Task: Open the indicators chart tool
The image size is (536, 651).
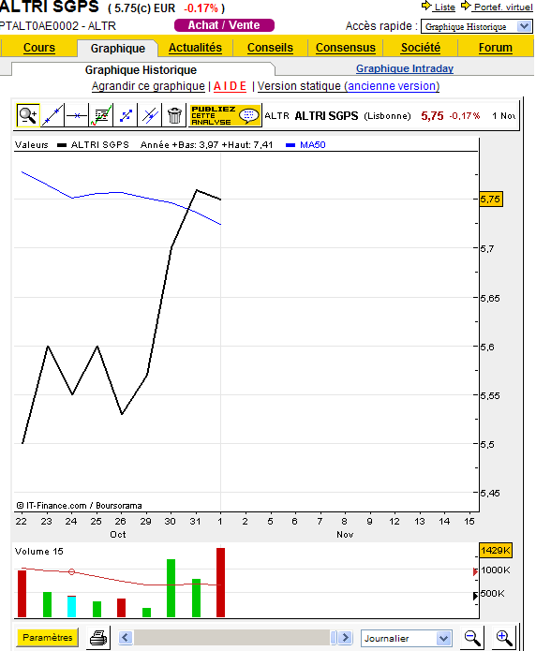Action: pyautogui.click(x=101, y=115)
